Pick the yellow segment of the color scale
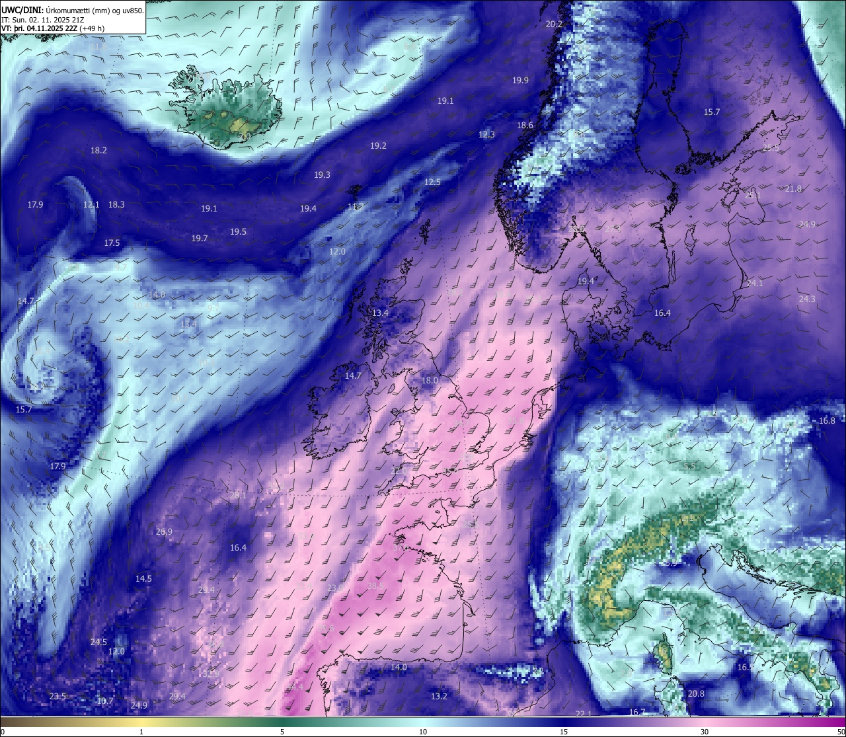846x737 pixels. coord(141,722)
